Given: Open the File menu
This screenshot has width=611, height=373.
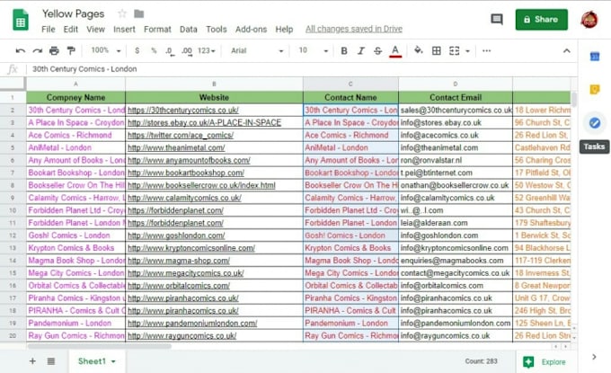Looking at the screenshot, I should [49, 30].
